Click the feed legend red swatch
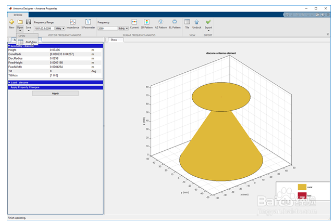The width and height of the screenshot is (335, 223). (x=302, y=195)
